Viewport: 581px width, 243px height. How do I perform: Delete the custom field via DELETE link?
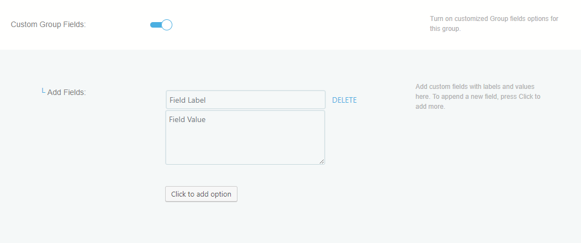[x=344, y=100]
